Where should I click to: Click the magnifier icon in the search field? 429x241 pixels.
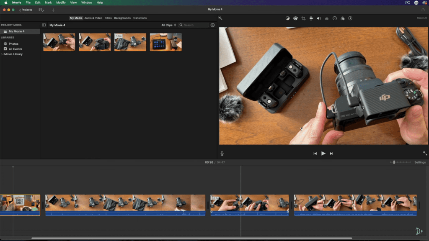181,25
